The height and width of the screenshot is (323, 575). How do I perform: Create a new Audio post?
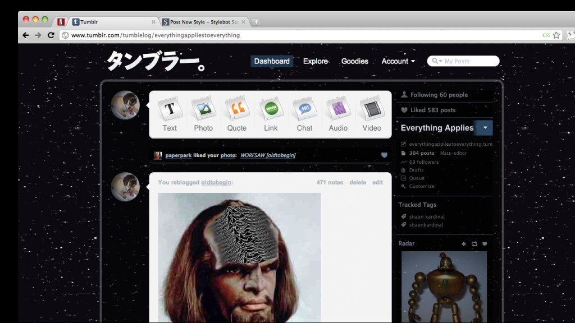(338, 114)
